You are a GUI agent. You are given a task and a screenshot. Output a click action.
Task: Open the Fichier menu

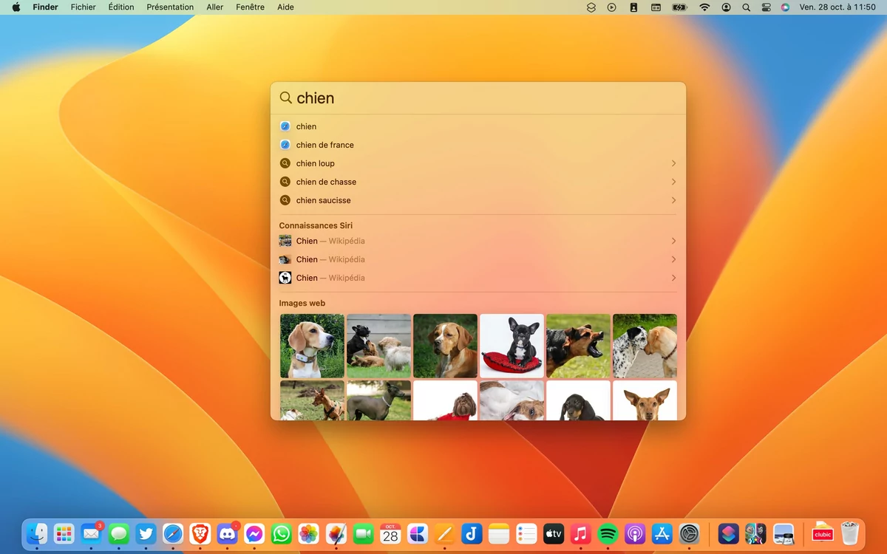[84, 7]
